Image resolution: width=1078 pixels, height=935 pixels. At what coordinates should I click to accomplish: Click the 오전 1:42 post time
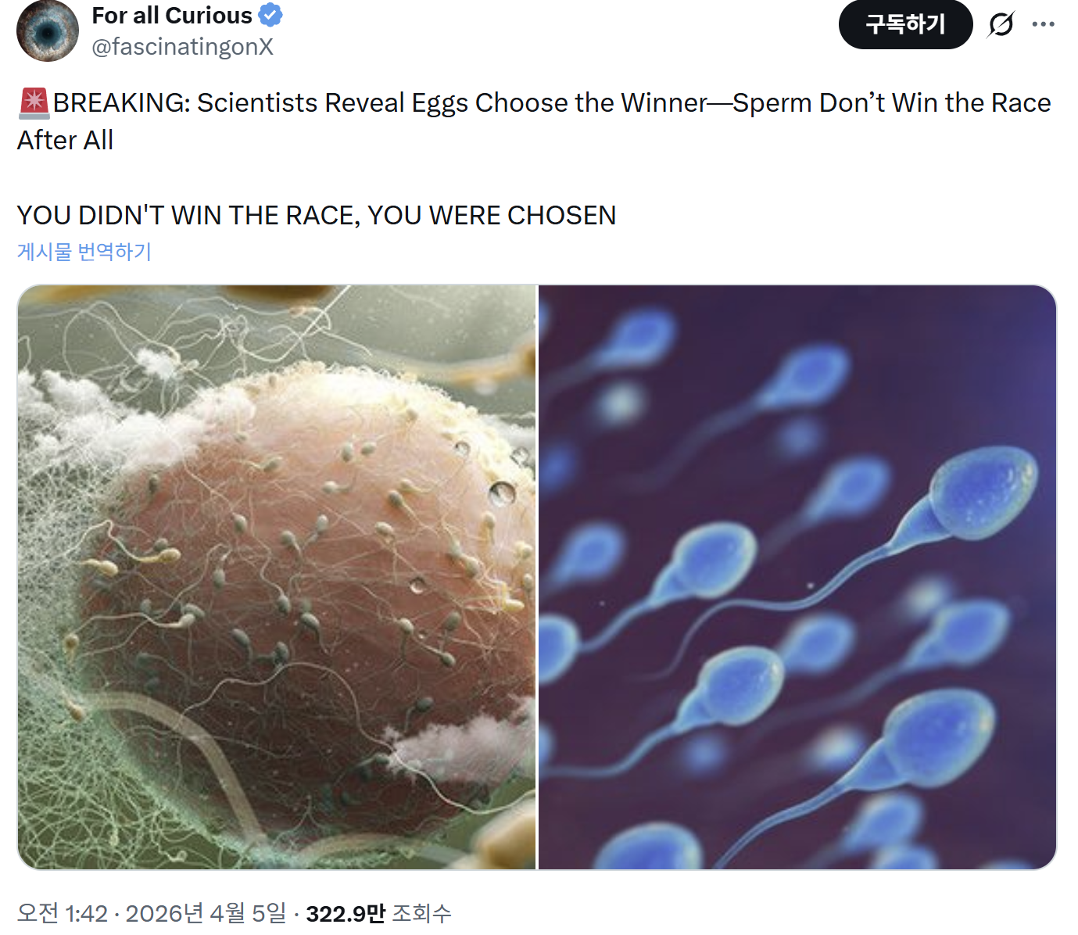(62, 913)
